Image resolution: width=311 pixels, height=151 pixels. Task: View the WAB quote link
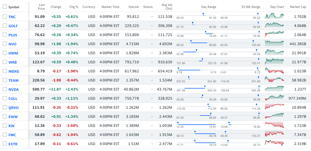pos(12,62)
